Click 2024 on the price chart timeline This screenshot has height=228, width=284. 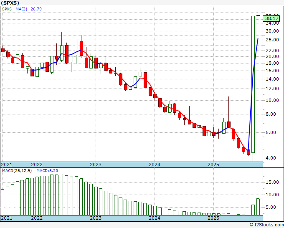point(155,165)
